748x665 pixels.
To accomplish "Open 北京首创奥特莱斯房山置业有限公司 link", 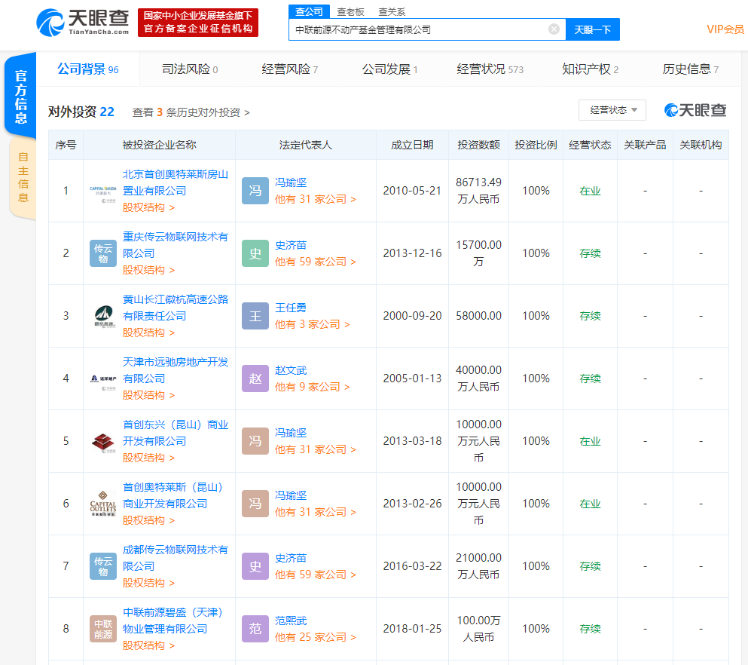I will [x=175, y=182].
